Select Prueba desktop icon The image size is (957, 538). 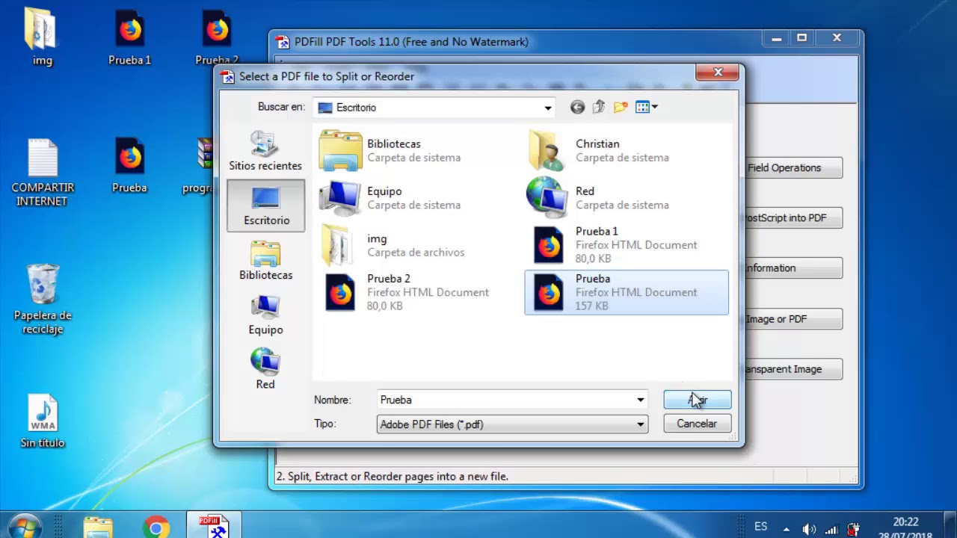pos(130,165)
